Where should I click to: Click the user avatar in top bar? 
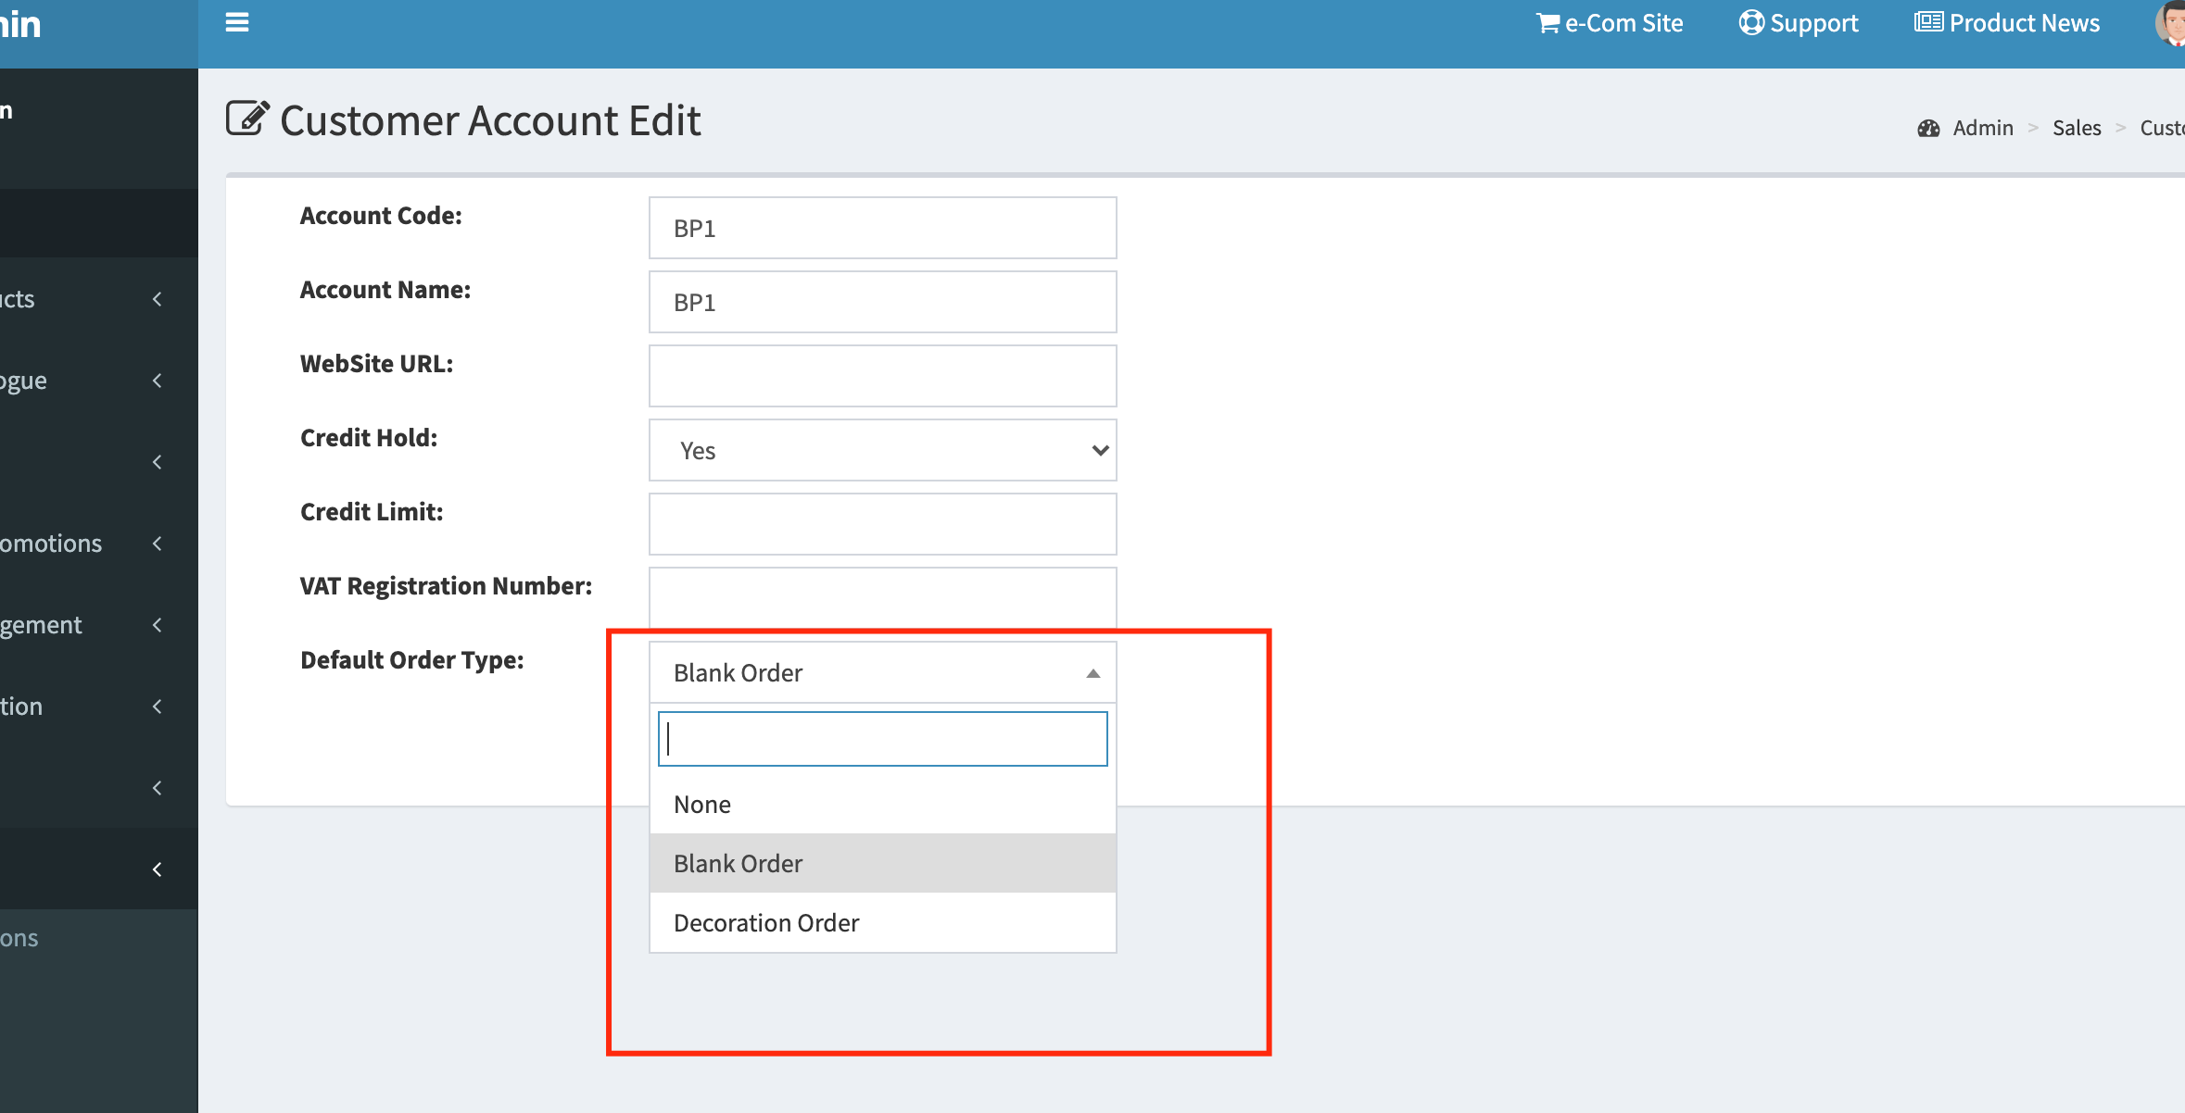2172,22
